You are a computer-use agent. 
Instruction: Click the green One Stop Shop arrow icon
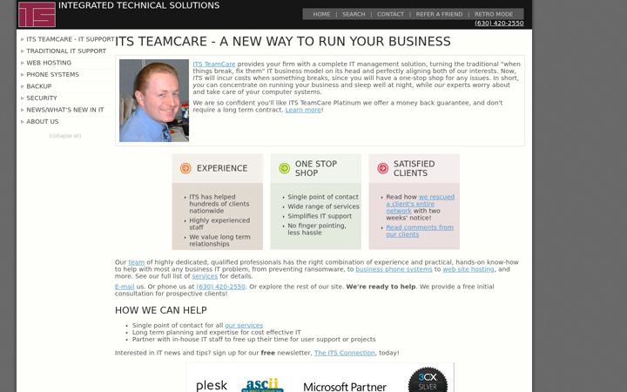pos(284,168)
